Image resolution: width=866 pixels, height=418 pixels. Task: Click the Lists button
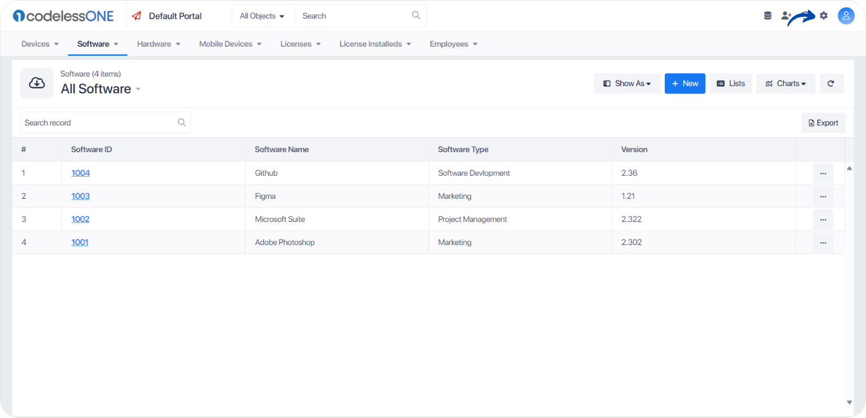point(731,83)
